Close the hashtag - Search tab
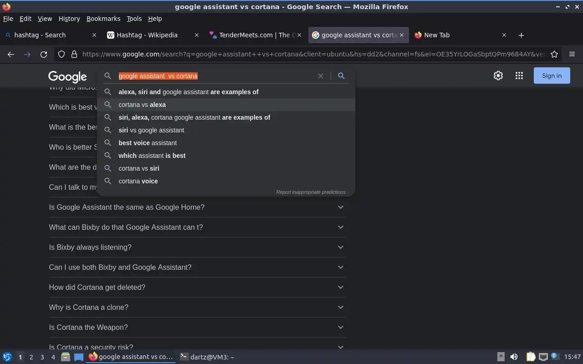 tap(94, 35)
